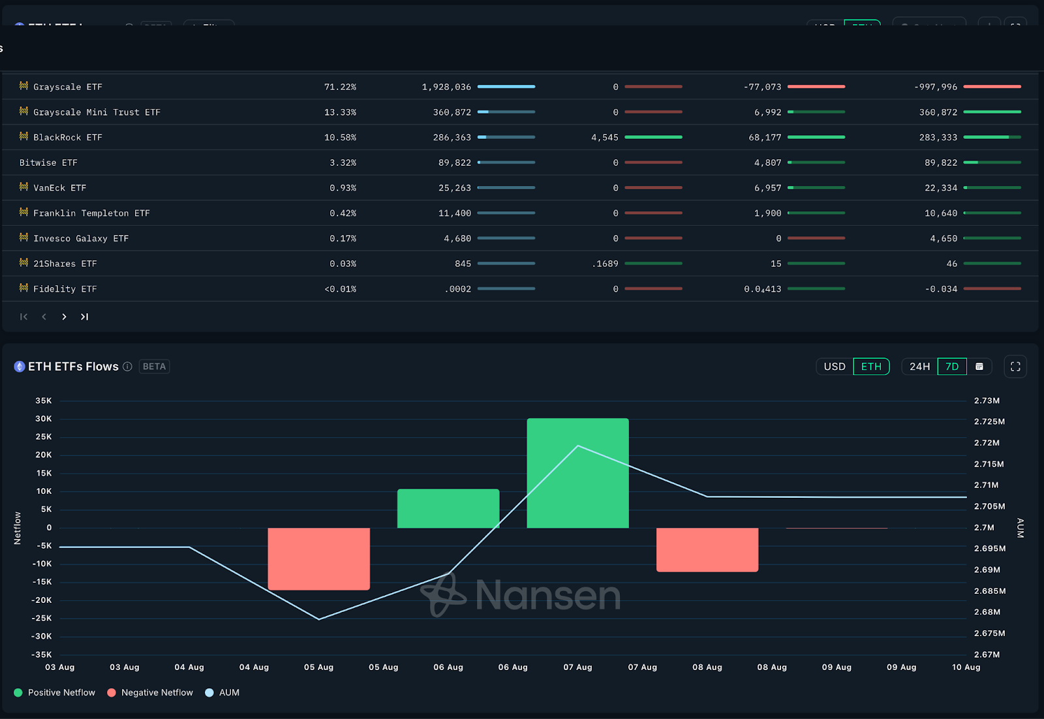Click the label icon beside Fidelity ETF

tap(23, 288)
